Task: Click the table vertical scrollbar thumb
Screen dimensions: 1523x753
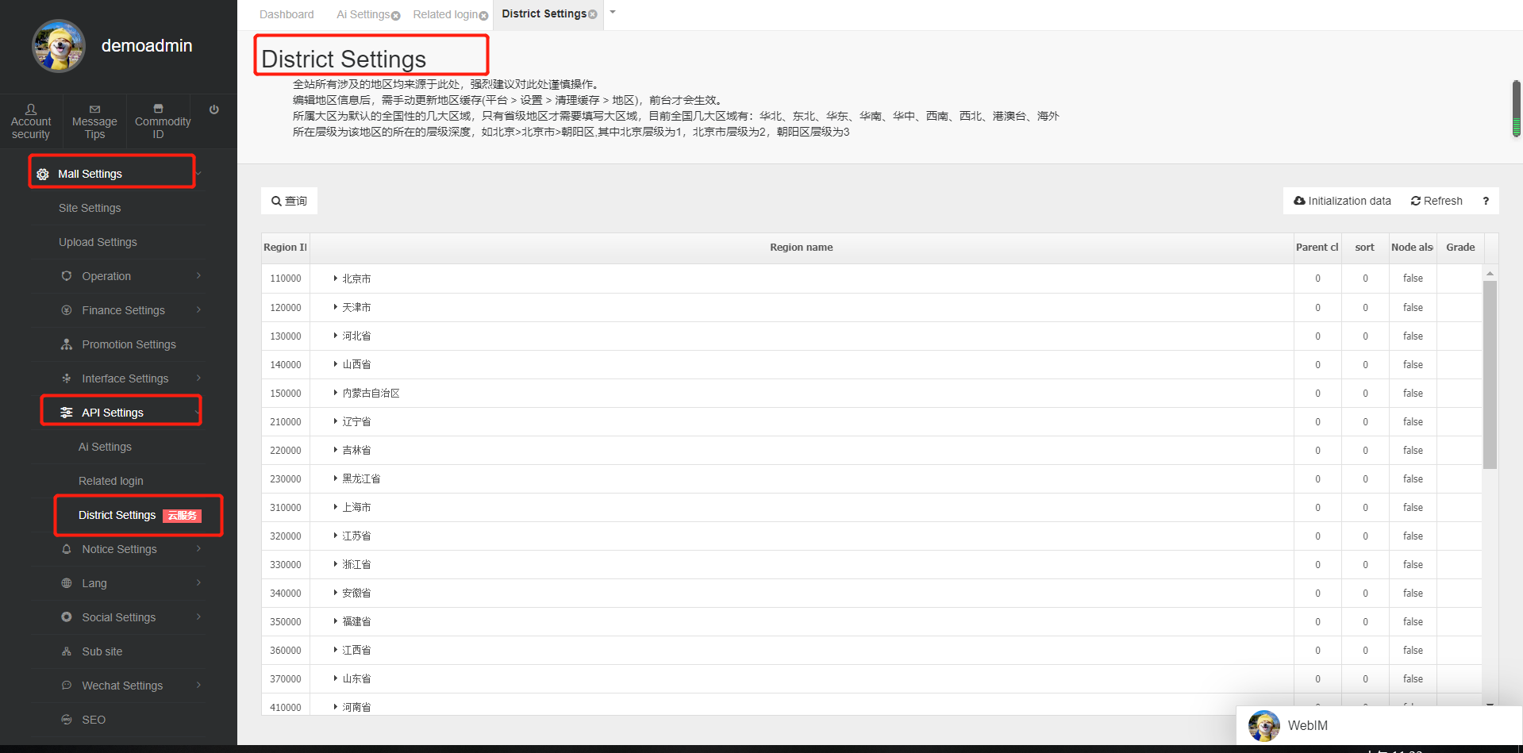Action: (x=1490, y=375)
